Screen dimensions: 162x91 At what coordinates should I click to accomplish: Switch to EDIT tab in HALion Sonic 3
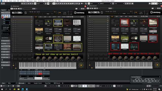(x=40, y=17)
